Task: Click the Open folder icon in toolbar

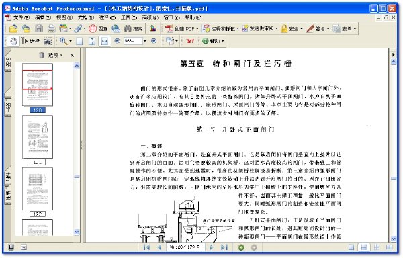Action: coord(13,28)
